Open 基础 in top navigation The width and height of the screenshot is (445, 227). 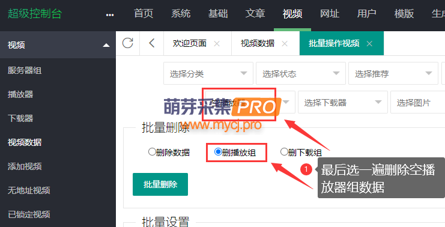(x=218, y=14)
